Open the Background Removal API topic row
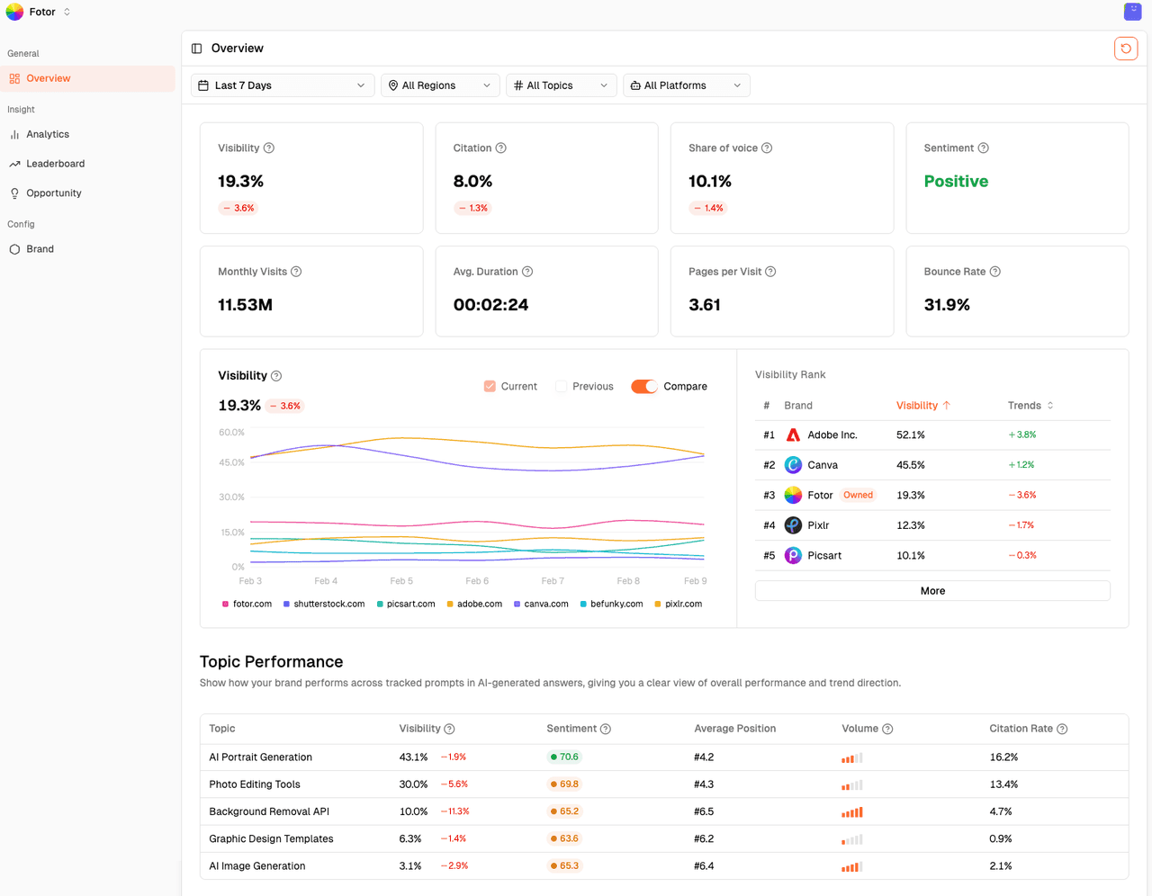1152x896 pixels. click(x=664, y=811)
